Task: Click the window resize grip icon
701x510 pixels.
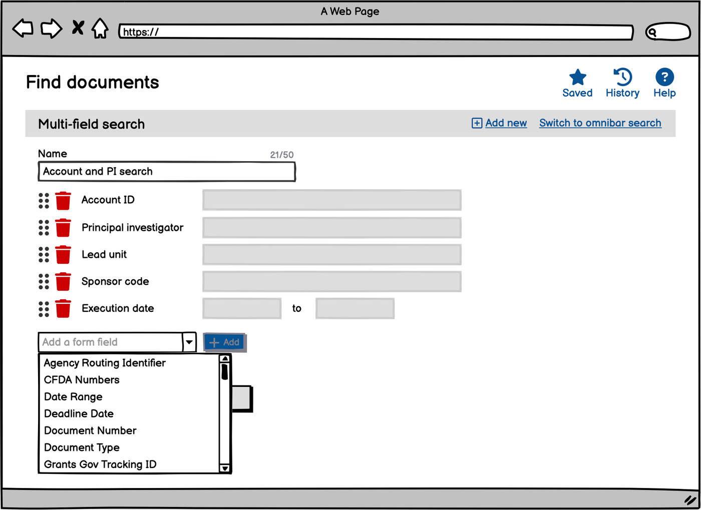Action: tap(690, 499)
